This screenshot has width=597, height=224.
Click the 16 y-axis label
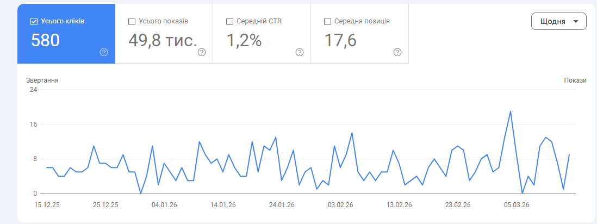33,124
